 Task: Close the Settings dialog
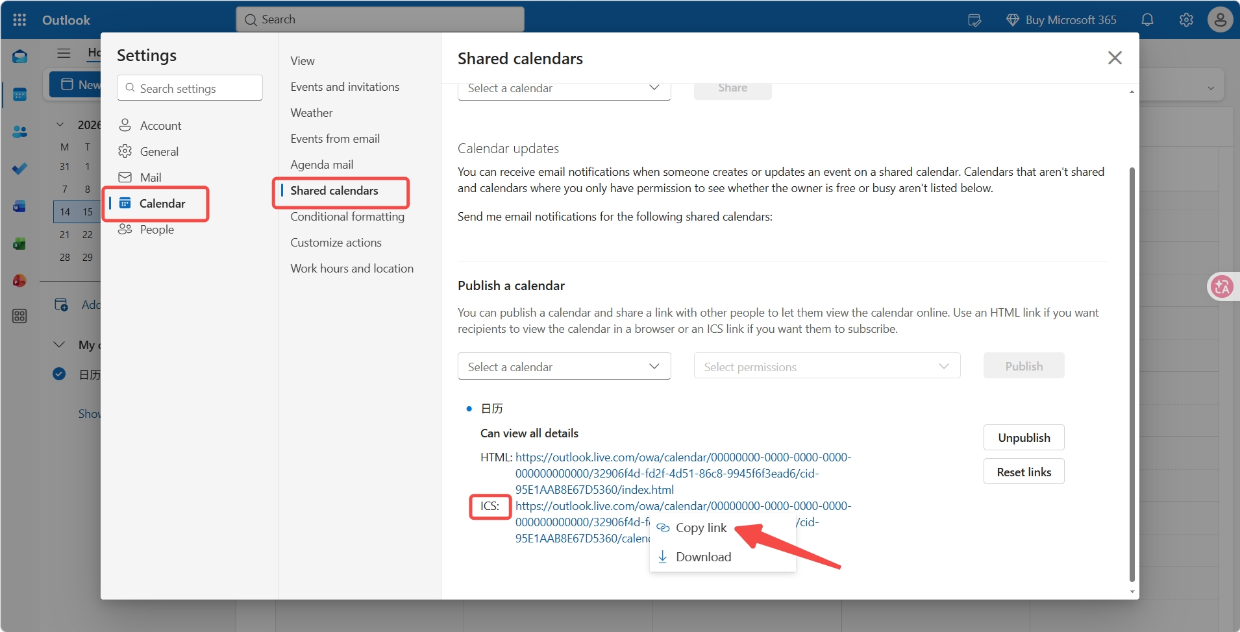point(1115,58)
